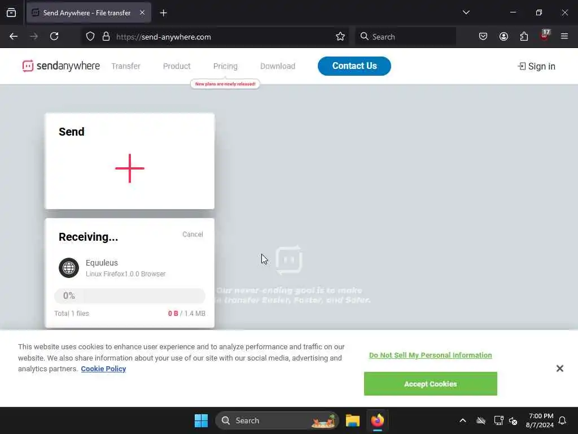Click the Contact Us button
578x434 pixels.
354,66
